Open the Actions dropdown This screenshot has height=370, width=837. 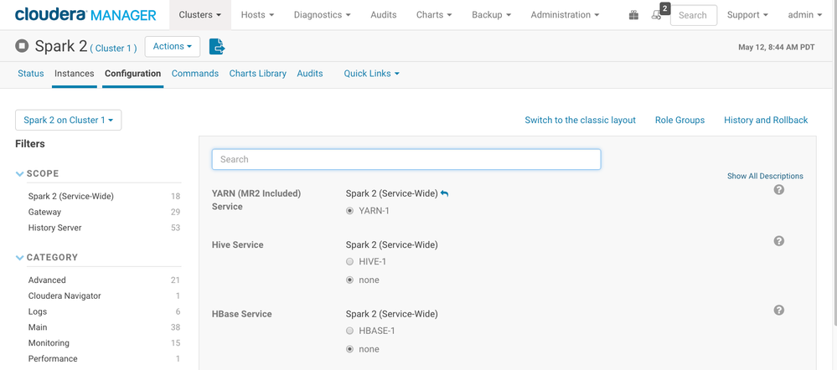click(x=173, y=47)
